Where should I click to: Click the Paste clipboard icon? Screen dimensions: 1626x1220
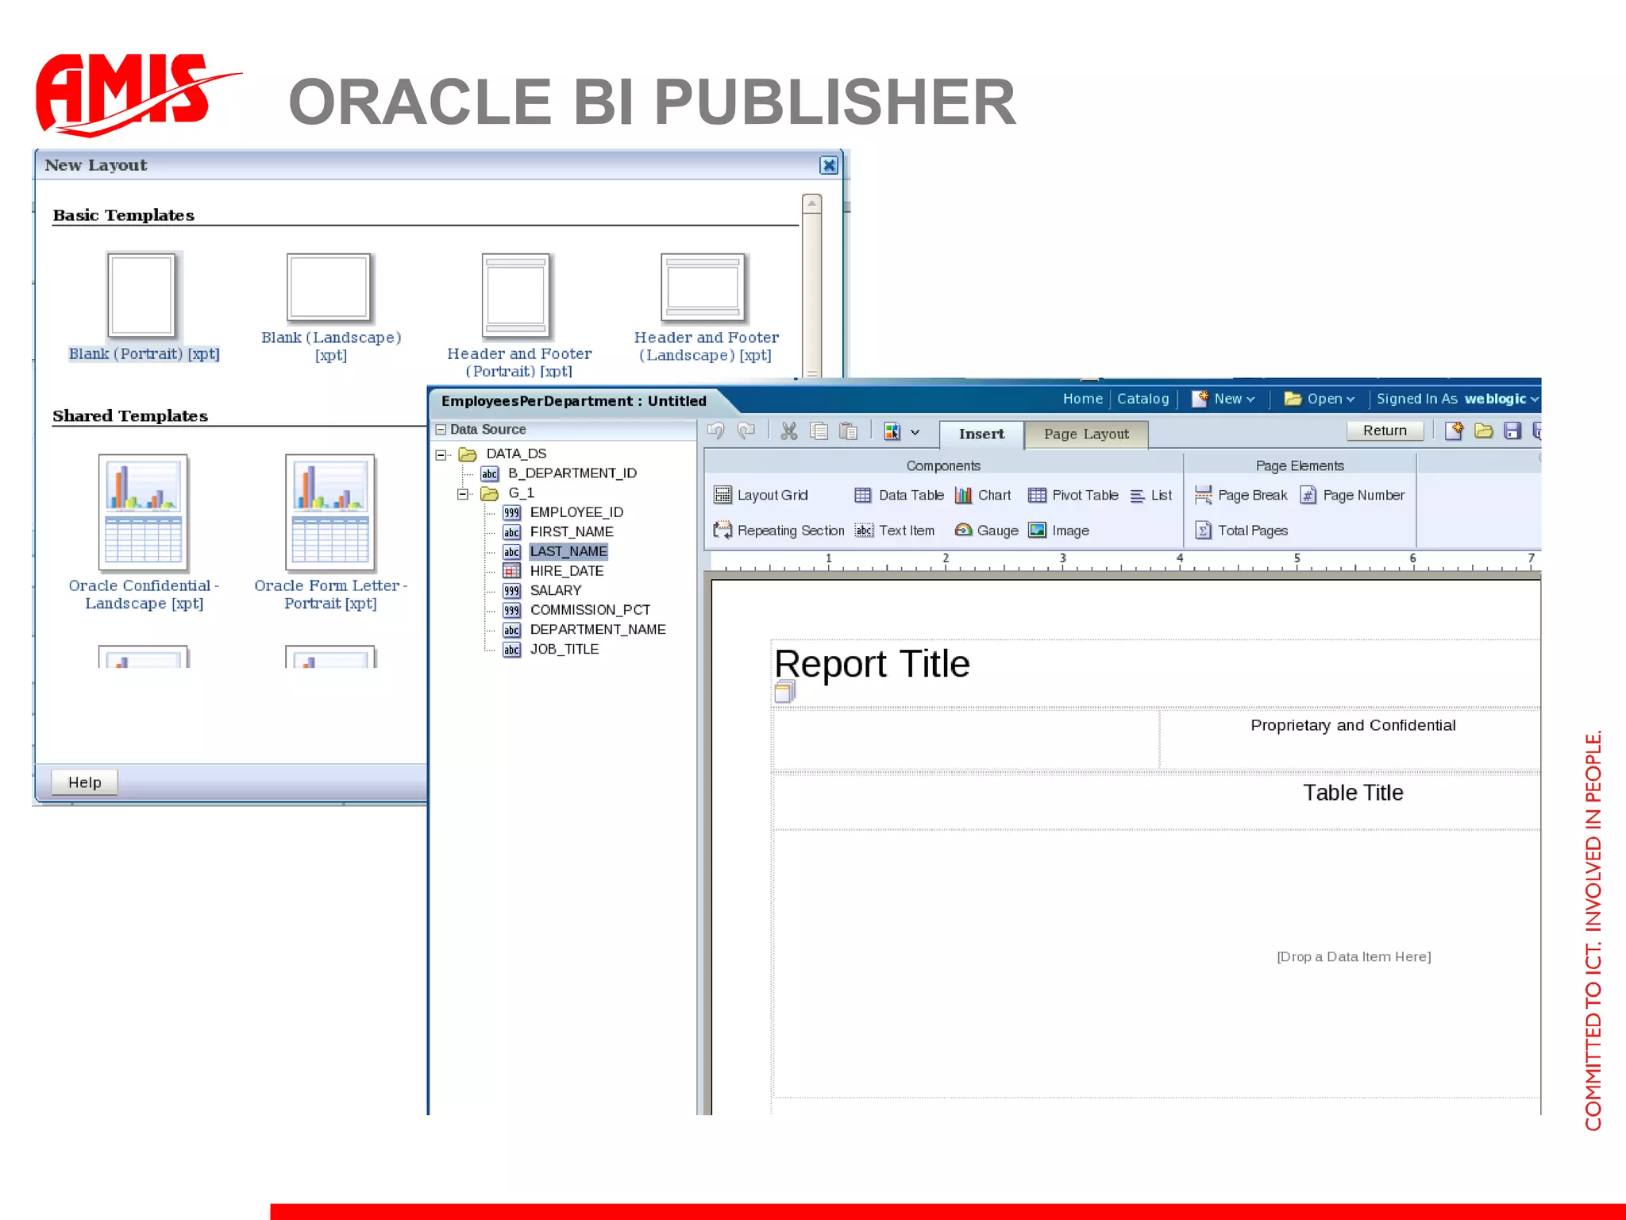point(848,430)
